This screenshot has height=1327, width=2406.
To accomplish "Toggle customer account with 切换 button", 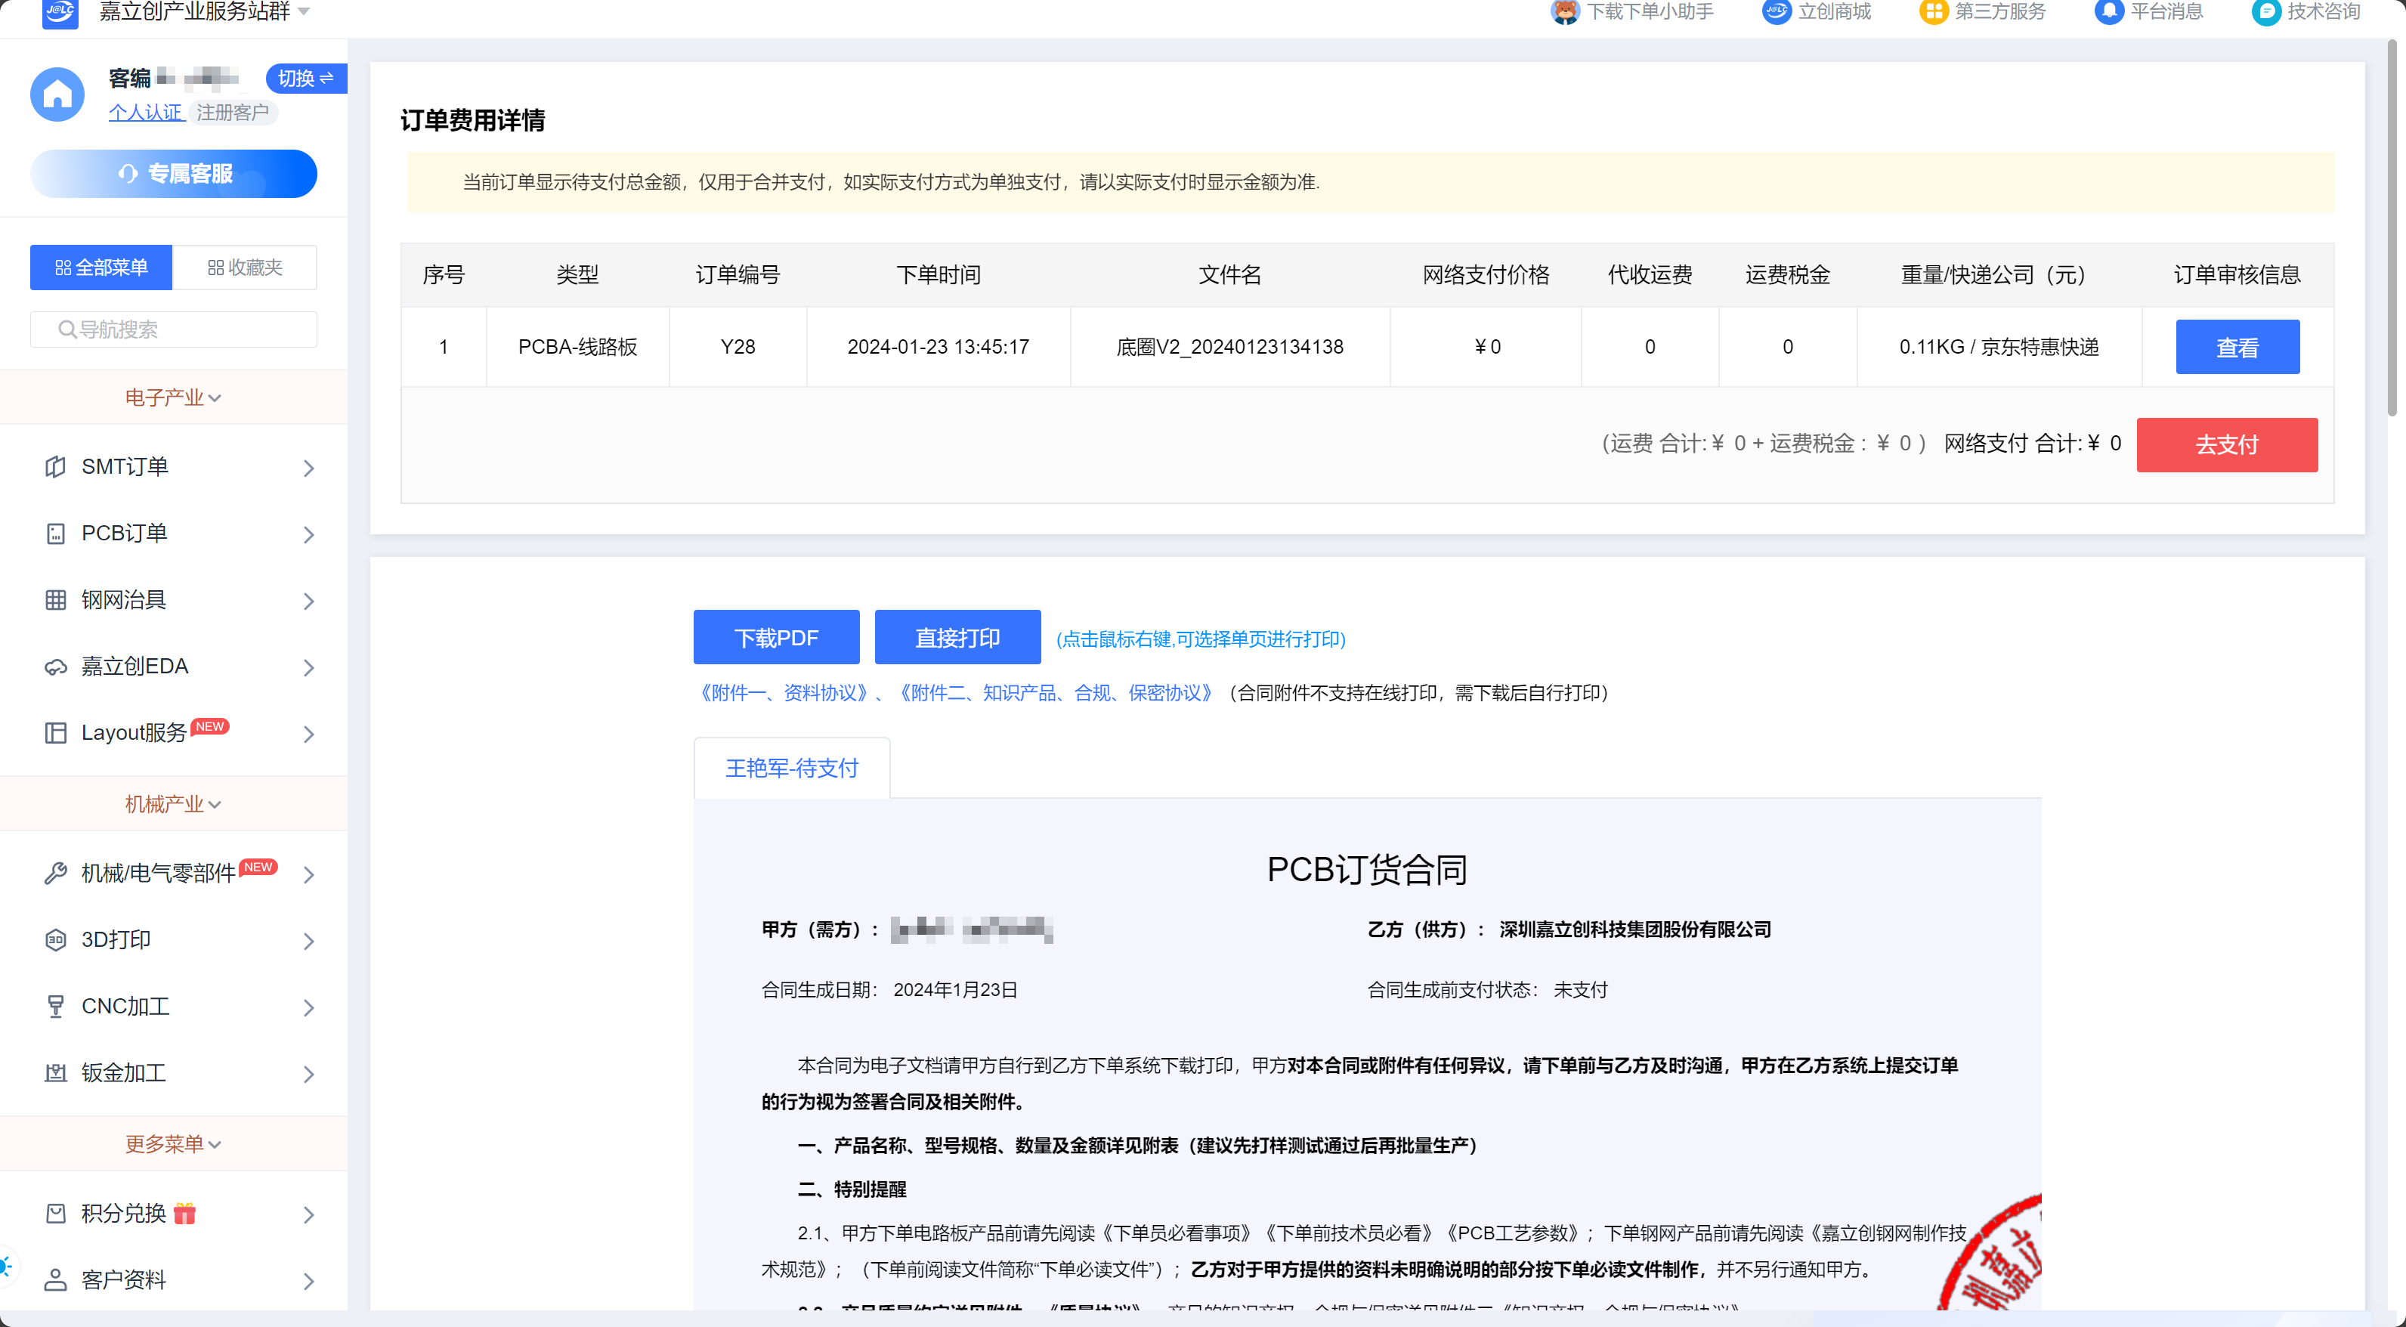I will click(305, 79).
